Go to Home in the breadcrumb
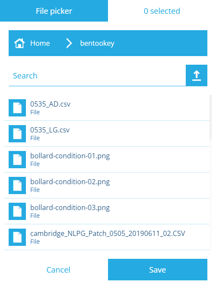Screen dimensions: 216x289 (40, 43)
